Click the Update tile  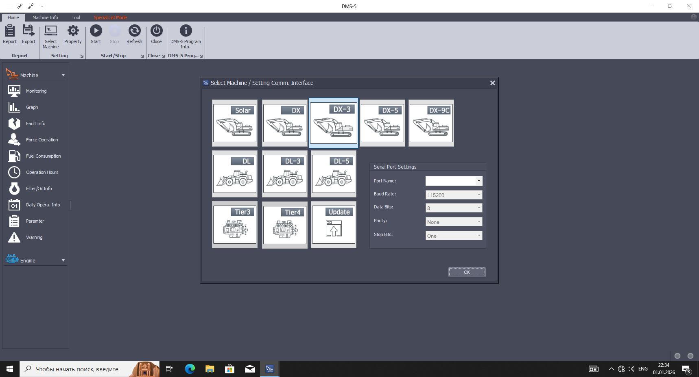coord(334,225)
